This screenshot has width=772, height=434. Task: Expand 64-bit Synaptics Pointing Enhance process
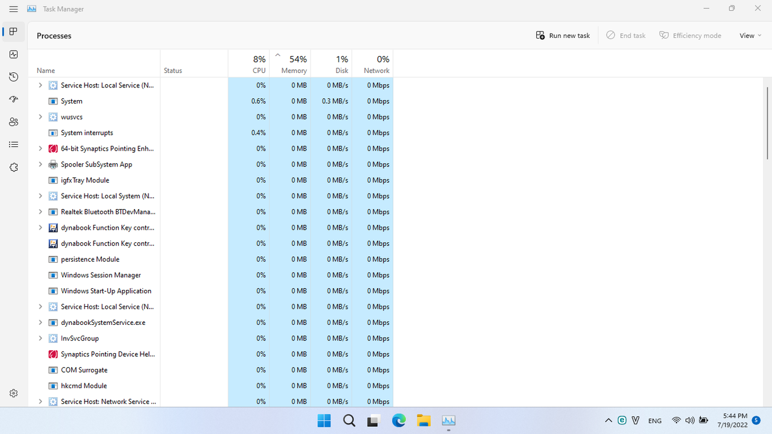40,148
